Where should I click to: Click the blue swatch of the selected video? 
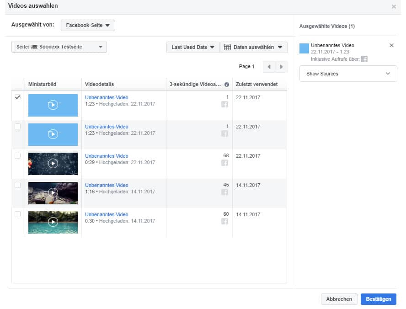point(304,48)
